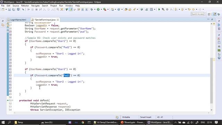This screenshot has width=222, height=125.
Task: Maximize the editor area
Action: [212, 19]
